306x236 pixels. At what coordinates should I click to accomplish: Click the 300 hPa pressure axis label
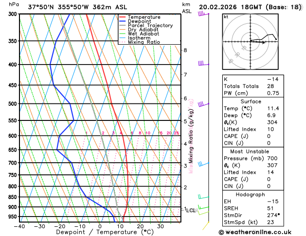(x=13, y=14)
